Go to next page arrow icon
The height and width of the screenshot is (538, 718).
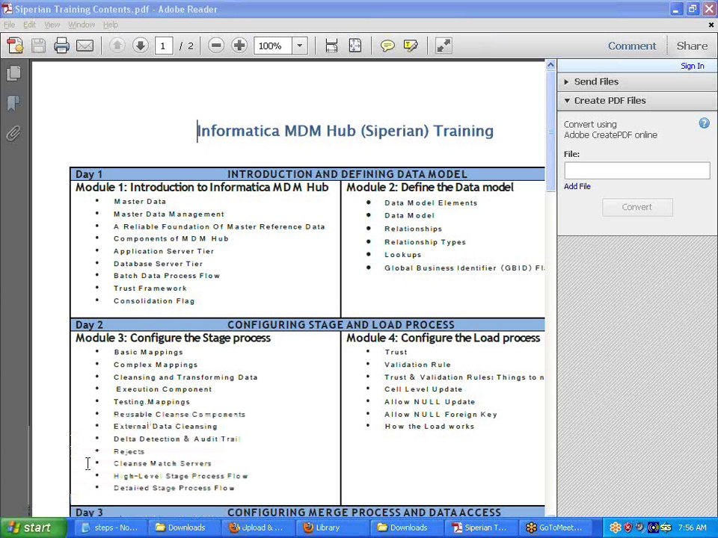pyautogui.click(x=141, y=46)
